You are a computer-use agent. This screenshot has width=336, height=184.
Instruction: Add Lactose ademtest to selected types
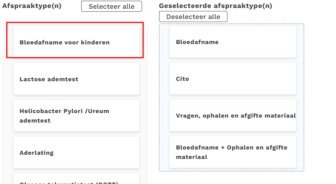pyautogui.click(x=76, y=79)
